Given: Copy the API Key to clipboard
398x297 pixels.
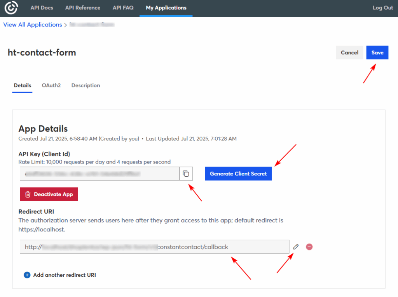Looking at the screenshot, I should click(186, 174).
